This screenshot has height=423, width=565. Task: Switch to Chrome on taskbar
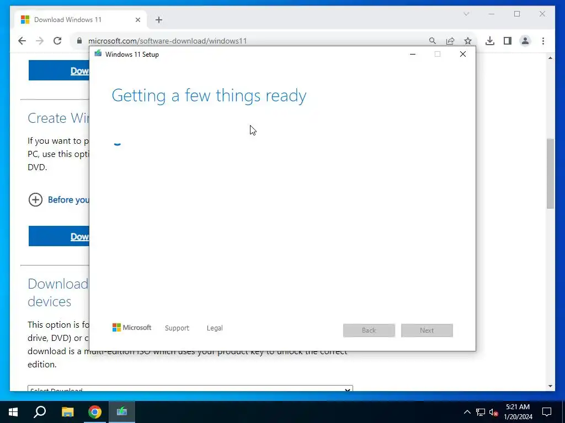tap(95, 412)
